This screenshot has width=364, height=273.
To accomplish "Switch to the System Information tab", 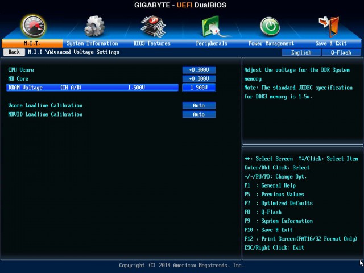I will pyautogui.click(x=92, y=43).
